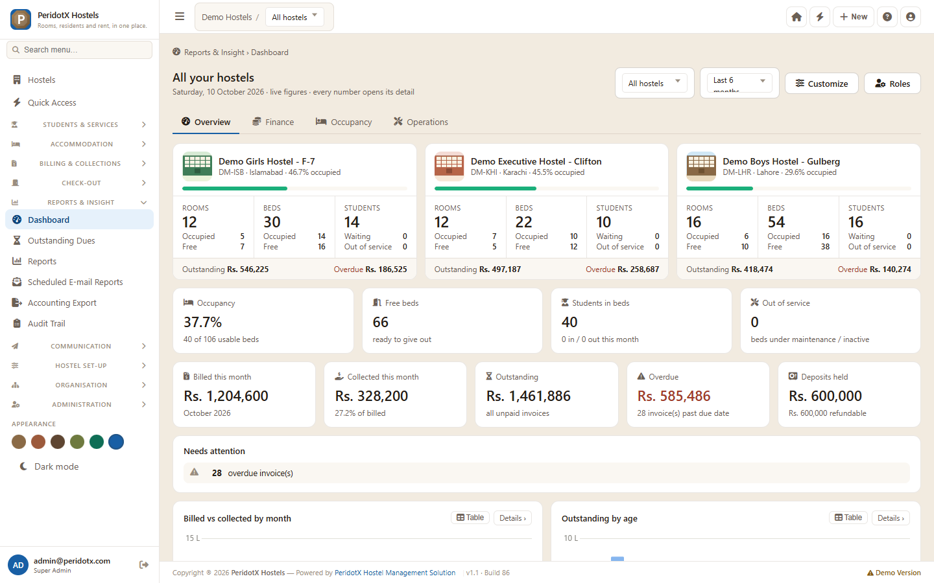The height and width of the screenshot is (583, 934).
Task: Open Outstanding Dues in the sidebar
Action: [79, 240]
